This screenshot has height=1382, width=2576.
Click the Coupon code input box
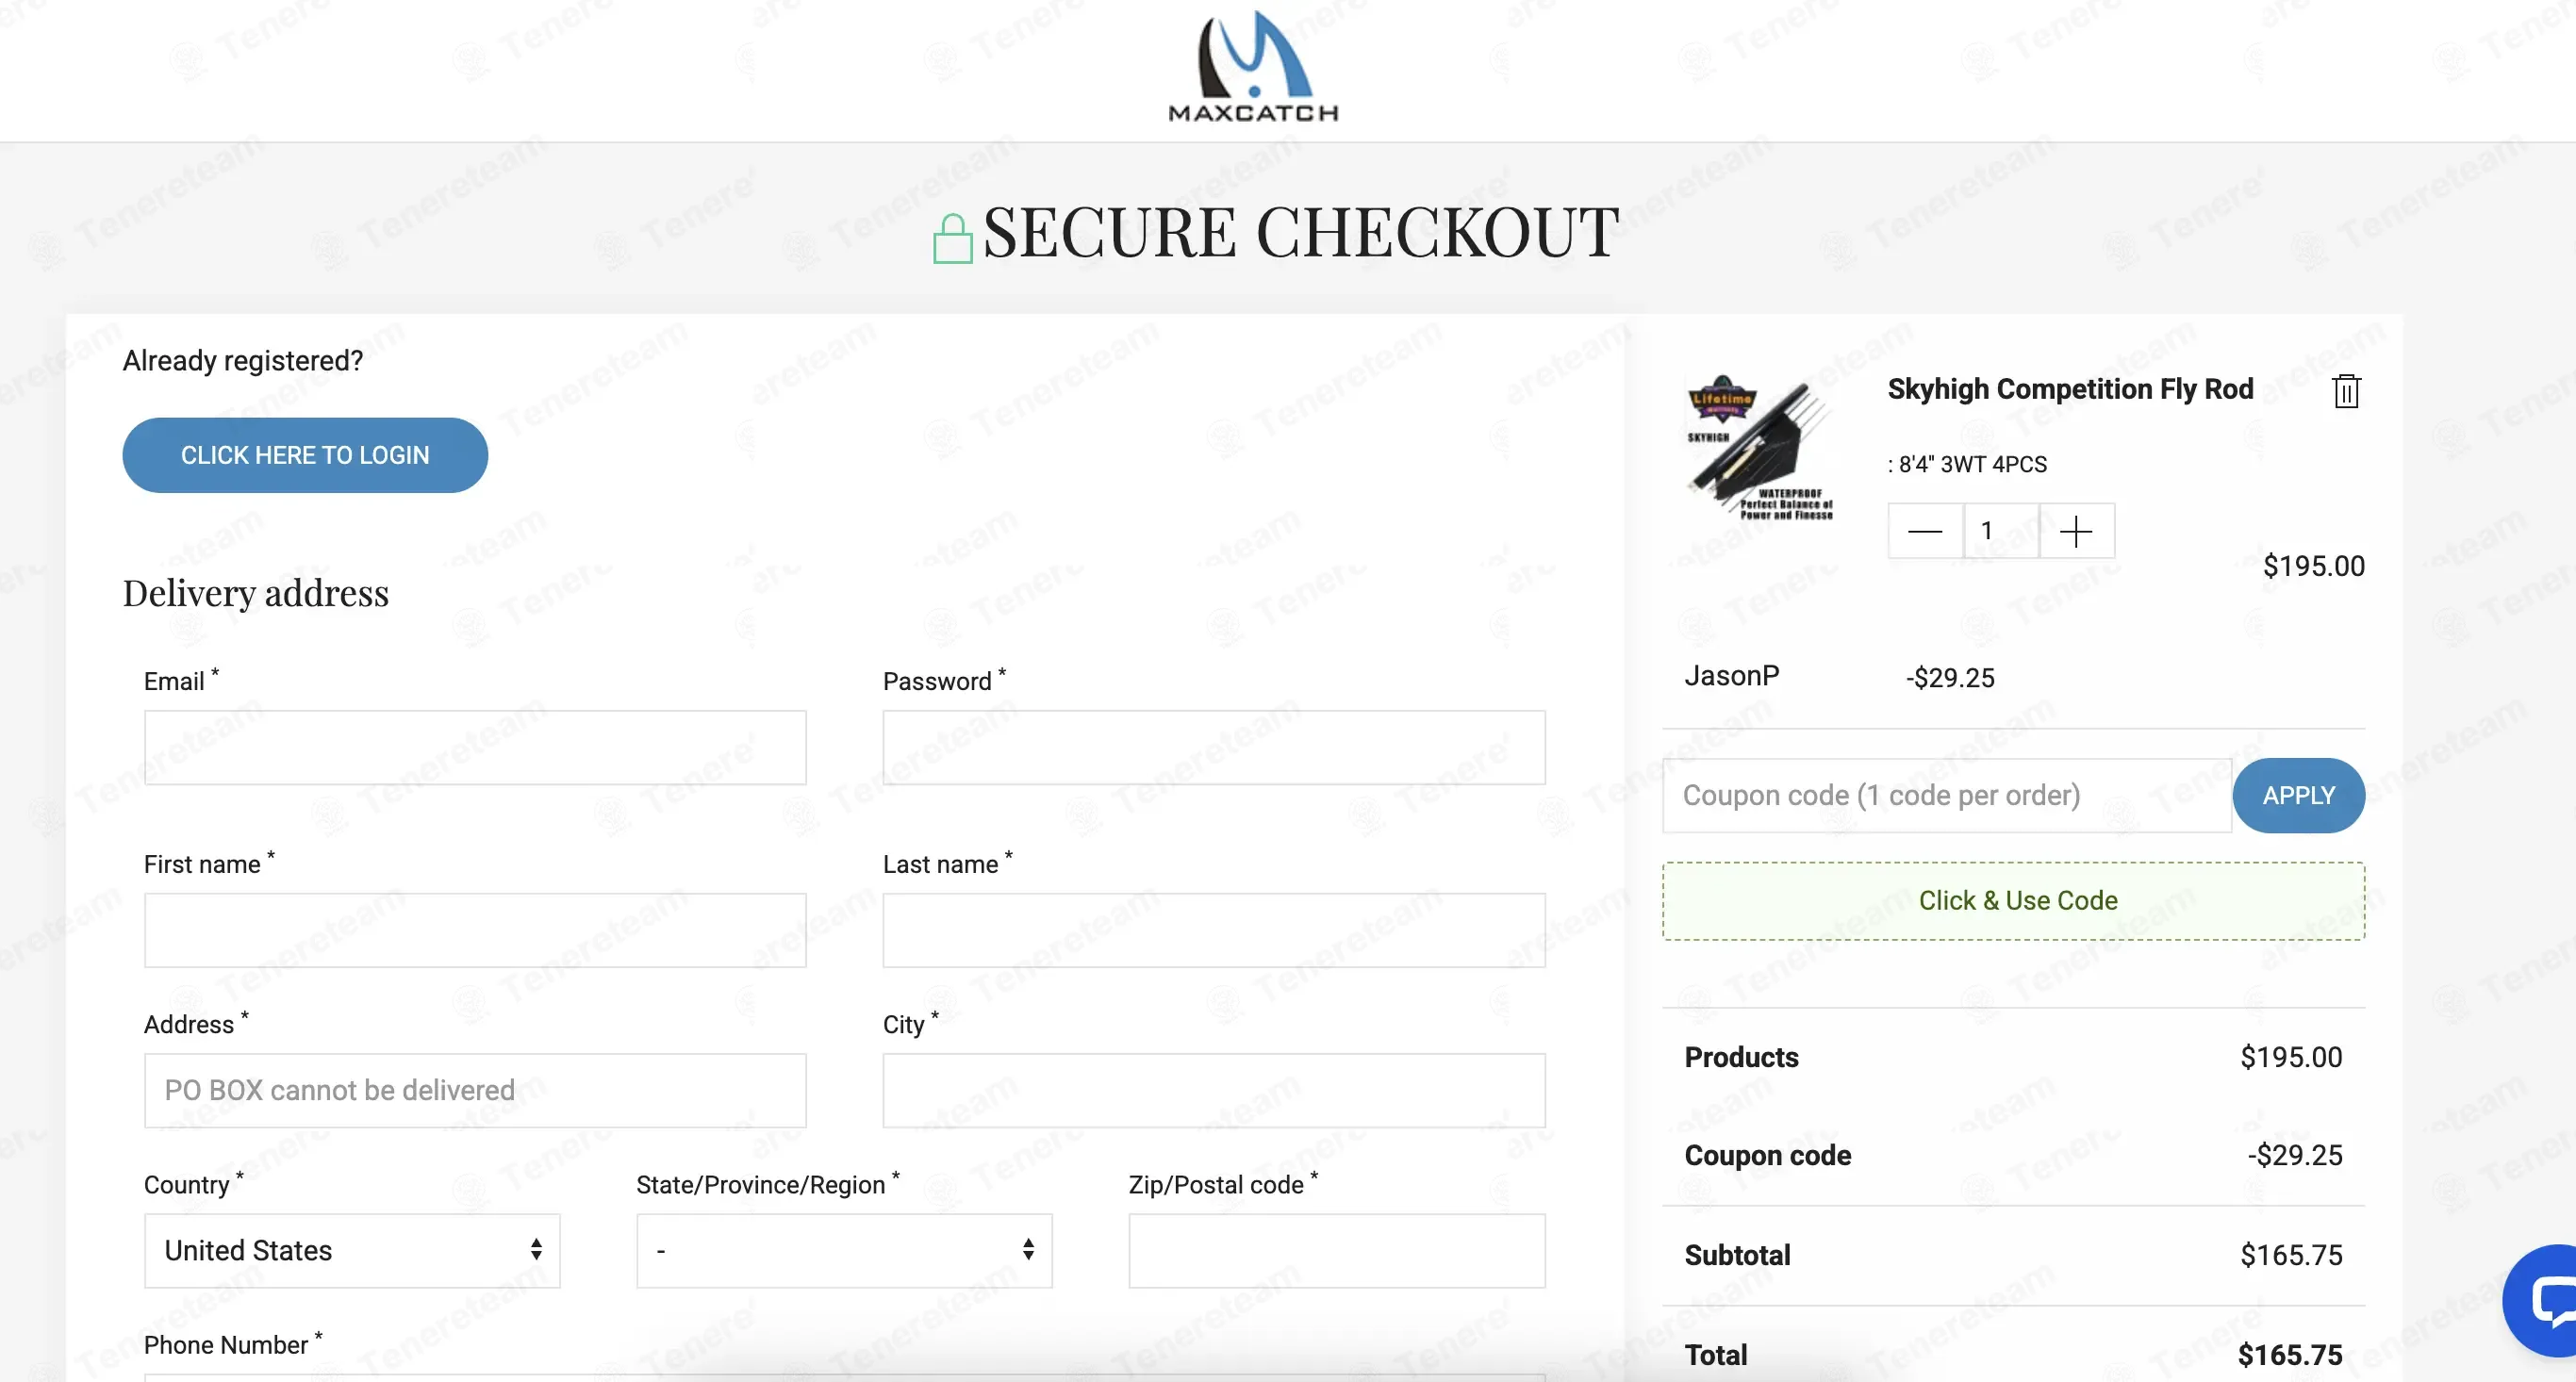pos(1947,795)
